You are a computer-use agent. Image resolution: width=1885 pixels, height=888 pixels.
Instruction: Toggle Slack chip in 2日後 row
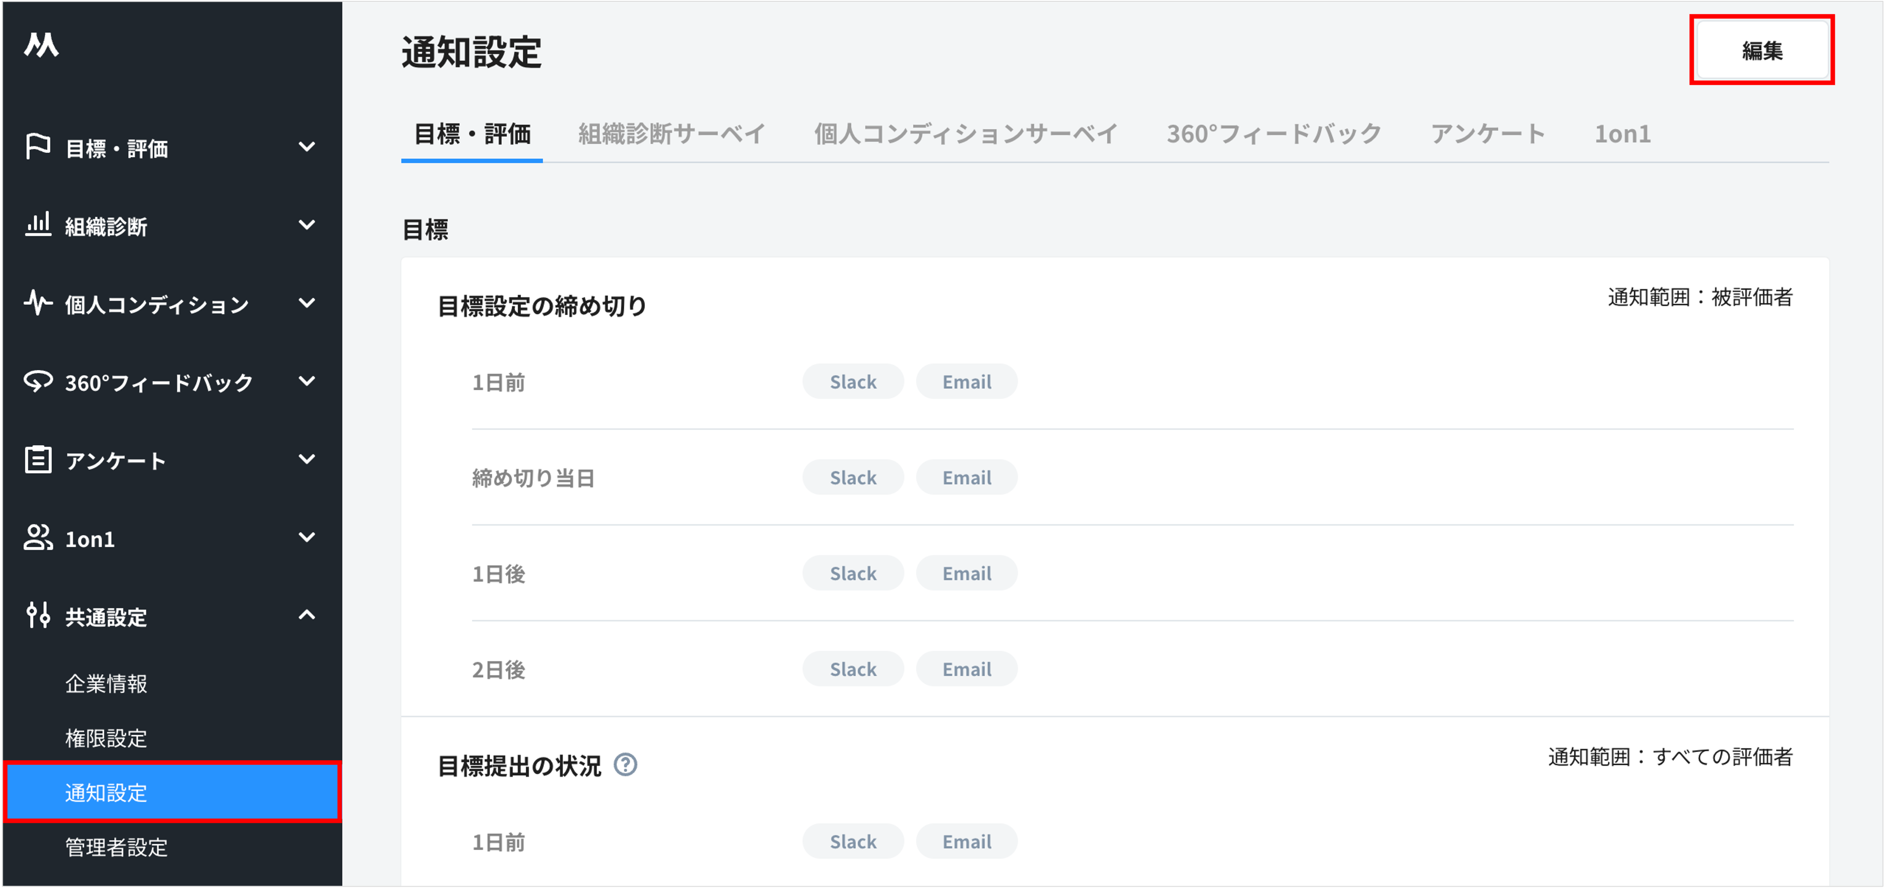tap(853, 669)
